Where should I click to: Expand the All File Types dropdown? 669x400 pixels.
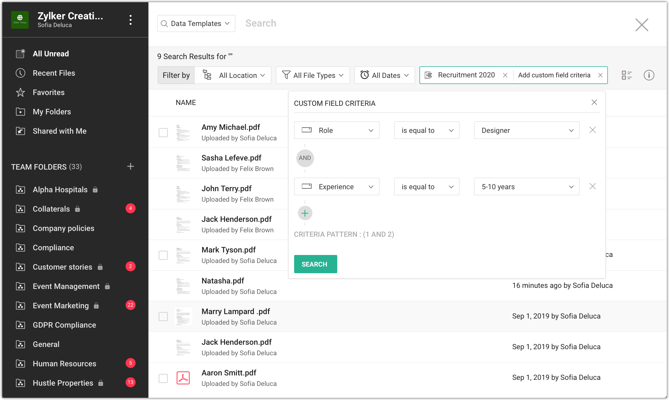point(313,75)
